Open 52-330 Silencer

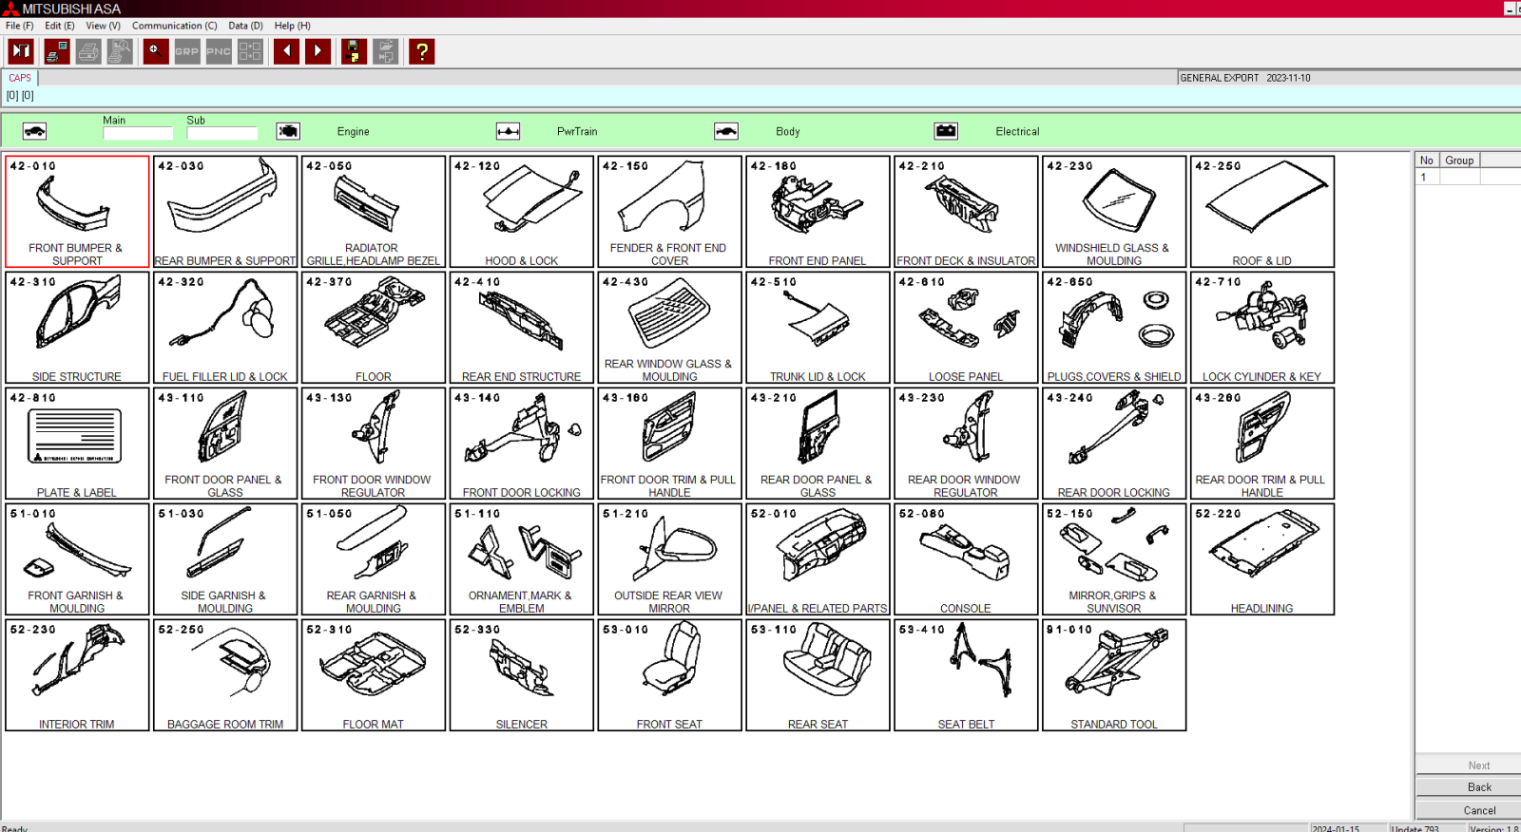(x=522, y=675)
